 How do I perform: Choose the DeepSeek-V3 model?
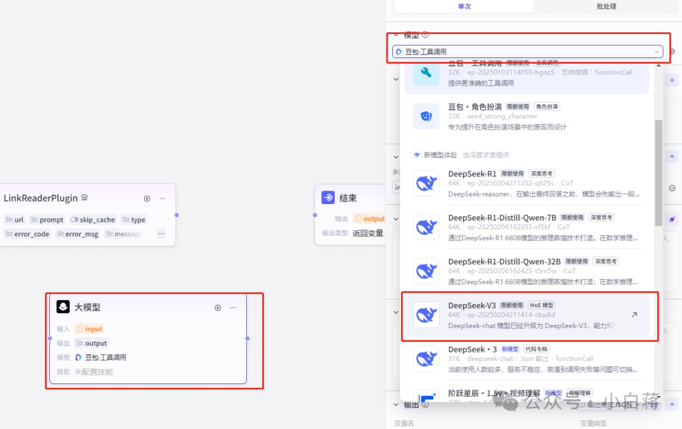tap(527, 315)
